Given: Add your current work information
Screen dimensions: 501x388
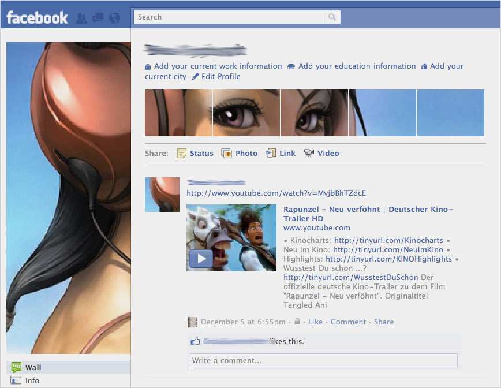Looking at the screenshot, I should coord(218,66).
